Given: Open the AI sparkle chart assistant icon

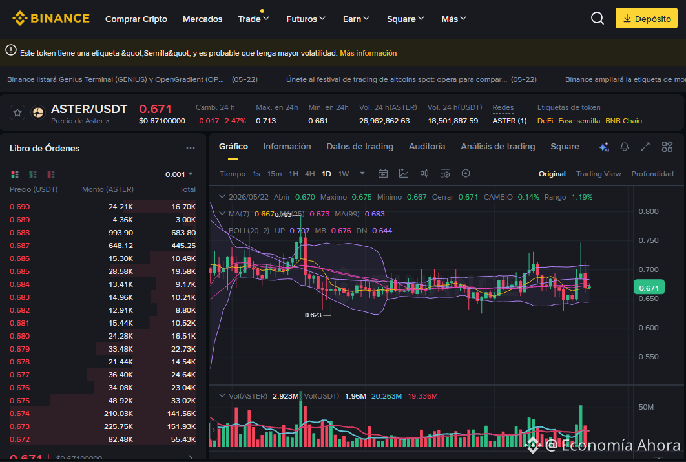Looking at the screenshot, I should click(x=604, y=147).
